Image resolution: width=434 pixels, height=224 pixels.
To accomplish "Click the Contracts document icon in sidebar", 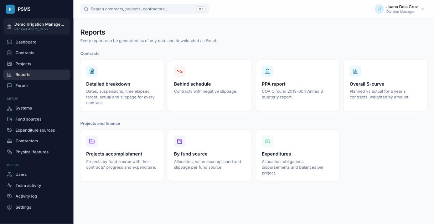I will tap(10, 53).
